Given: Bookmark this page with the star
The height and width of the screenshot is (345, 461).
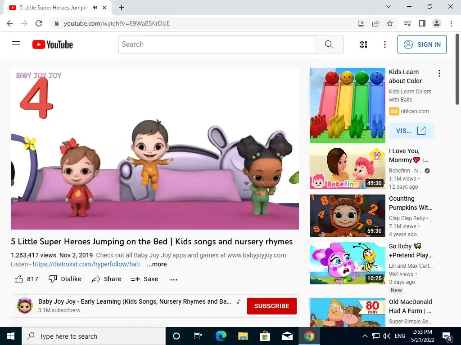Looking at the screenshot, I should coord(390,23).
